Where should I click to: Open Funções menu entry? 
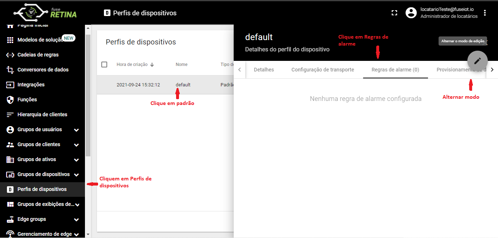pyautogui.click(x=42, y=100)
